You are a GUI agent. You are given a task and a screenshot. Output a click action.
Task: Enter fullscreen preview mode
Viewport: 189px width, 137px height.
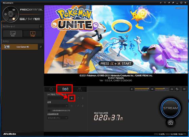(184, 89)
